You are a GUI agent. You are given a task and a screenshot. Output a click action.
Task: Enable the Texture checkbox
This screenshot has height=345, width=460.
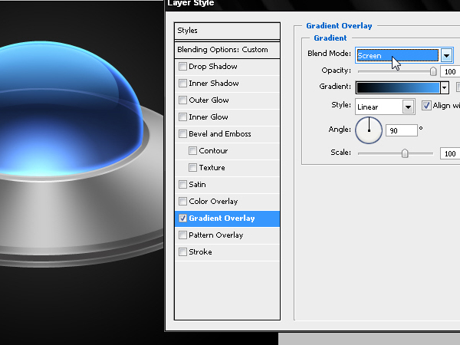click(192, 167)
